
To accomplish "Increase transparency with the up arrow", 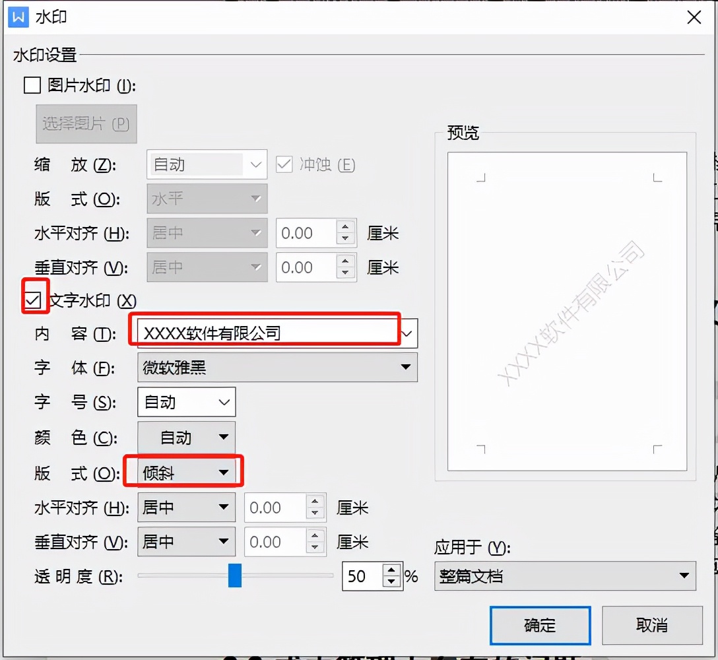I will [x=391, y=570].
